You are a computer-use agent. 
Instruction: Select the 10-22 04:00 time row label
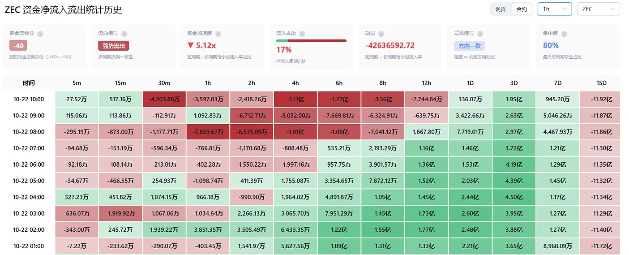pos(29,197)
